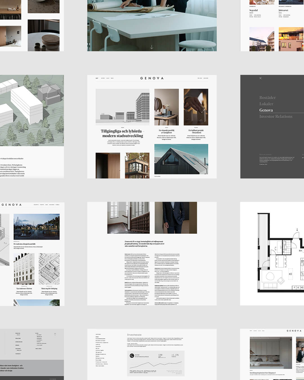The height and width of the screenshot is (380, 304).
Task: Open the article Ett hållbart projekt Botaniken
Action: (196, 131)
